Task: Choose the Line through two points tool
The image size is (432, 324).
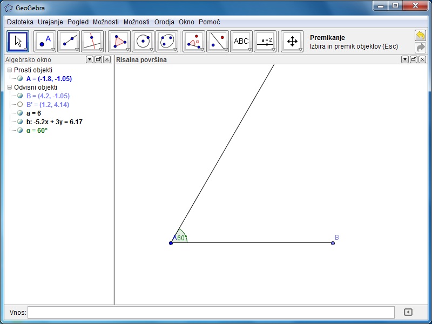Action: pos(69,41)
